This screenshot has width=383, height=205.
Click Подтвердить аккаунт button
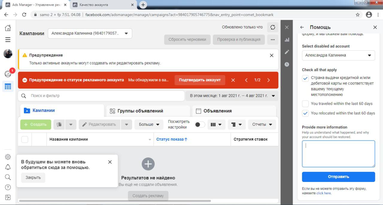[x=200, y=80]
